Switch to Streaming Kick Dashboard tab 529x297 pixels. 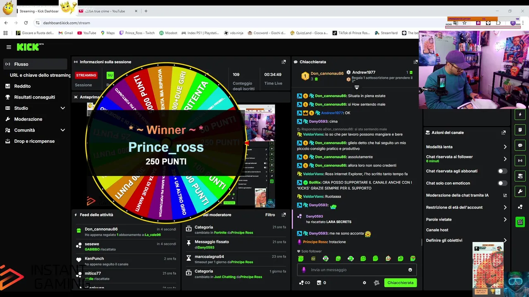point(38,11)
